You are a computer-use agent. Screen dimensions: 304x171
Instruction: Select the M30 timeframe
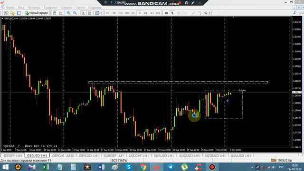127,13
